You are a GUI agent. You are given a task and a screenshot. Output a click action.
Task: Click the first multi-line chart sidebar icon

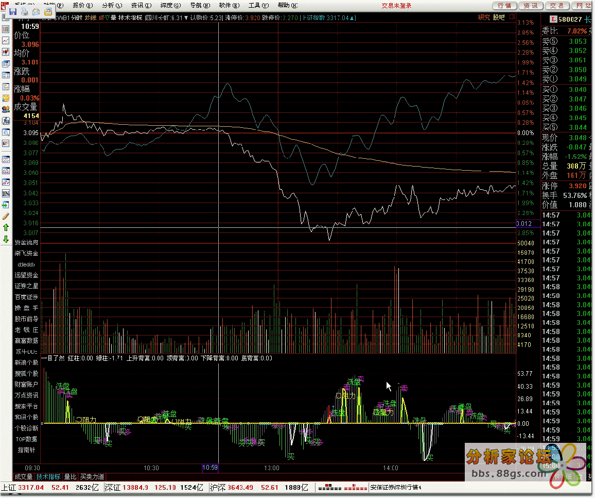[x=6, y=160]
